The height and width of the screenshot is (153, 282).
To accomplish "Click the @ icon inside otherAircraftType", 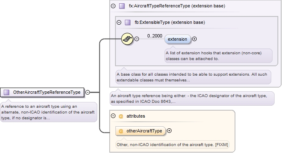I will click(x=121, y=131).
